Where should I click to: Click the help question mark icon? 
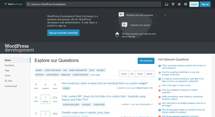179,4
